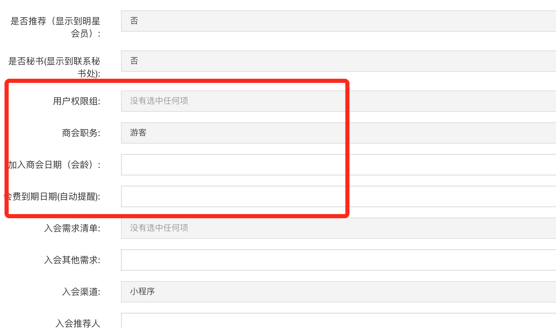The width and height of the screenshot is (556, 328).
Task: Click the 加入商会日期 date input field
Action: coord(338,165)
